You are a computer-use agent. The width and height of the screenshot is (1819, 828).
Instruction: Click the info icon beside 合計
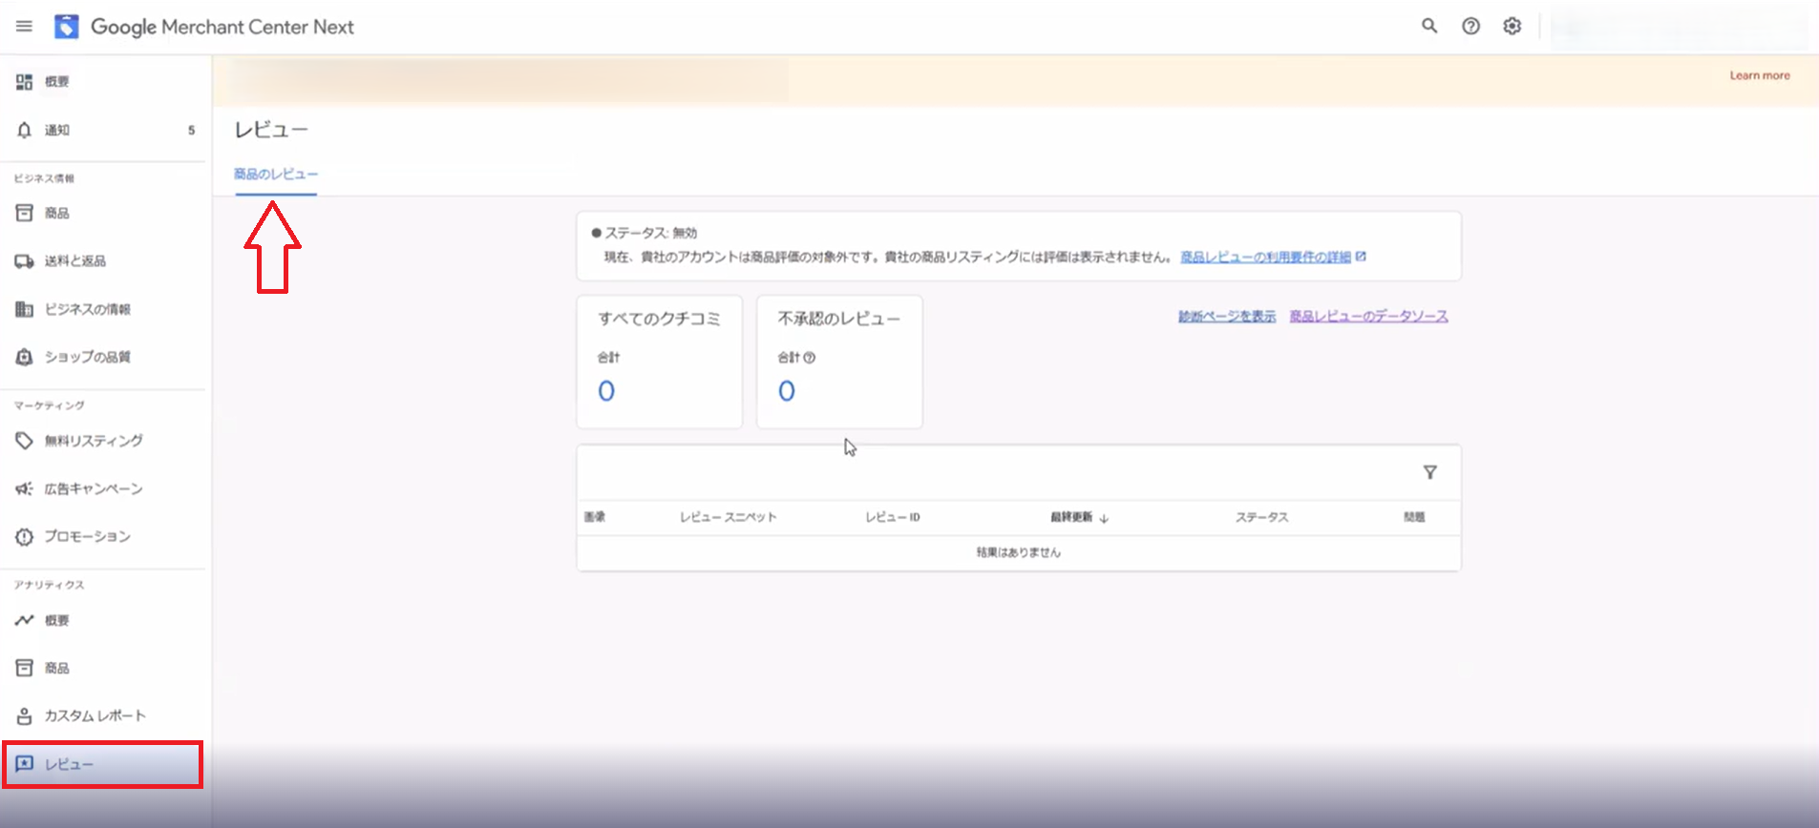(x=810, y=358)
